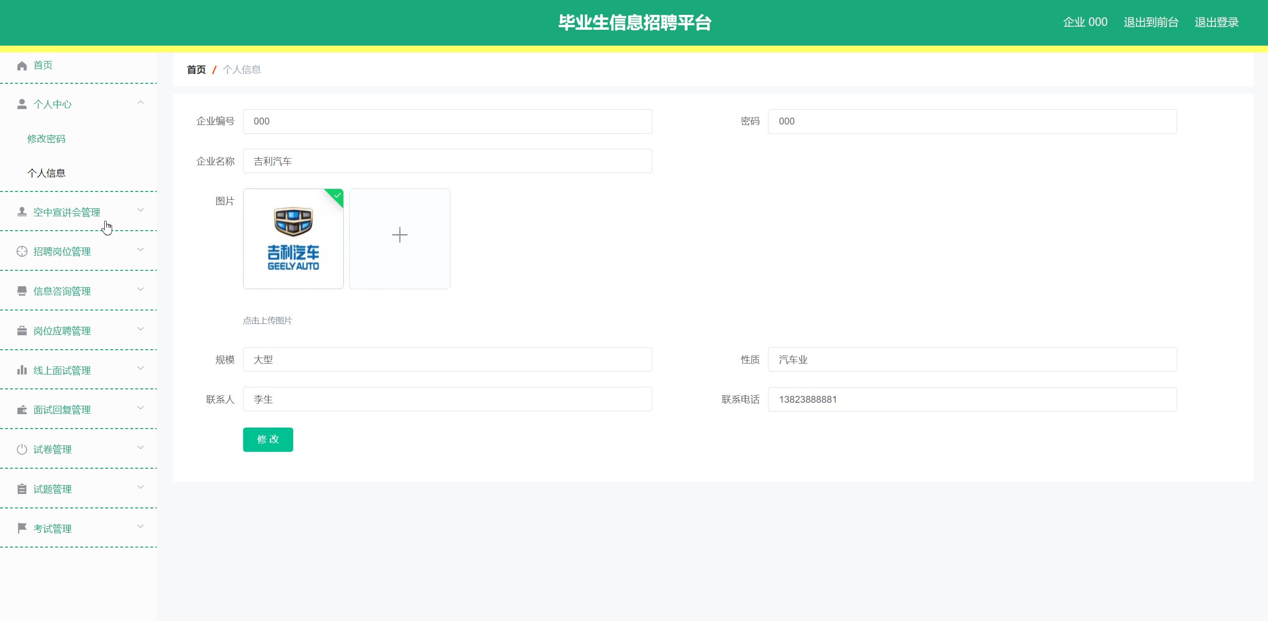1268x621 pixels.
Task: Open the 空中宣讲会管理 menu
Action: (78, 212)
